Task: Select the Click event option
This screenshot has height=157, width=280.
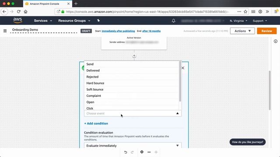Action: (131, 108)
